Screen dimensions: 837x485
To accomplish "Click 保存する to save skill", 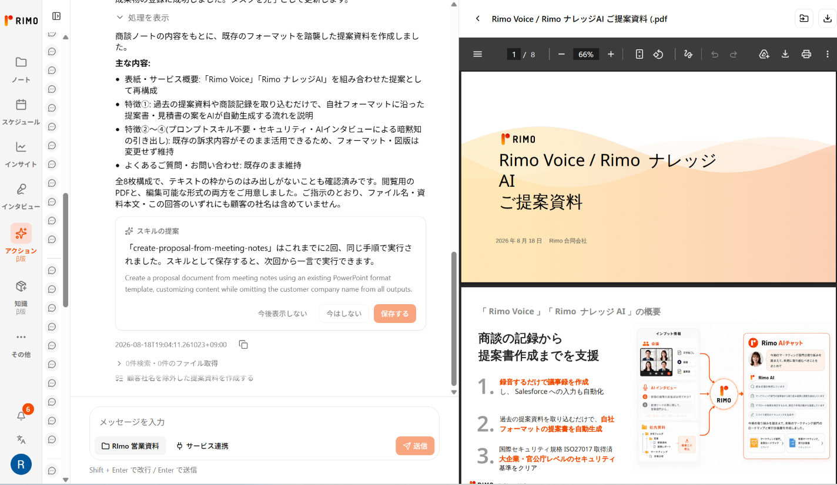I will click(x=394, y=314).
